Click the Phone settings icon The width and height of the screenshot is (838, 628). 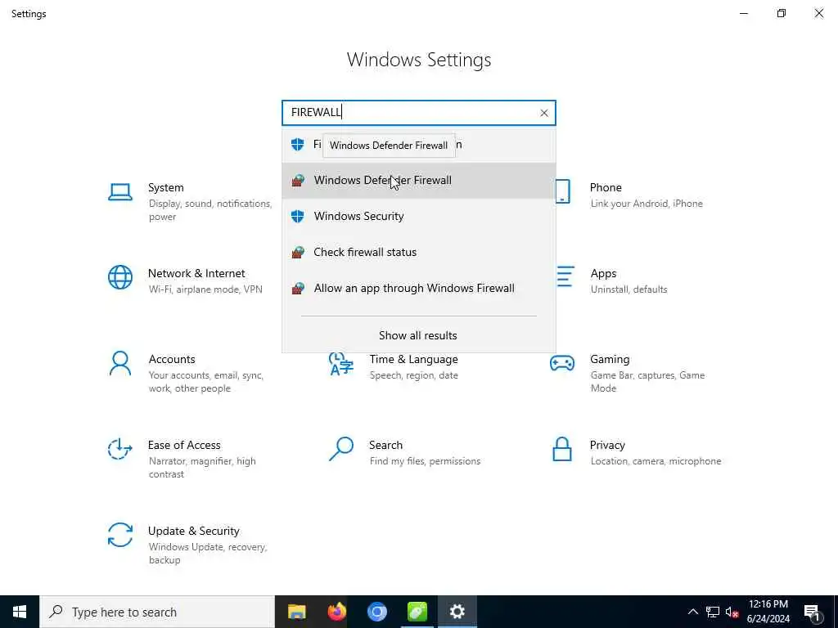point(563,191)
